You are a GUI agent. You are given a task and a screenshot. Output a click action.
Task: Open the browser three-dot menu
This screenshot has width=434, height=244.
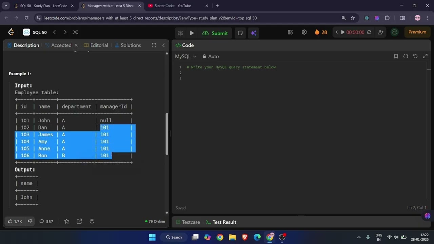[x=428, y=18]
